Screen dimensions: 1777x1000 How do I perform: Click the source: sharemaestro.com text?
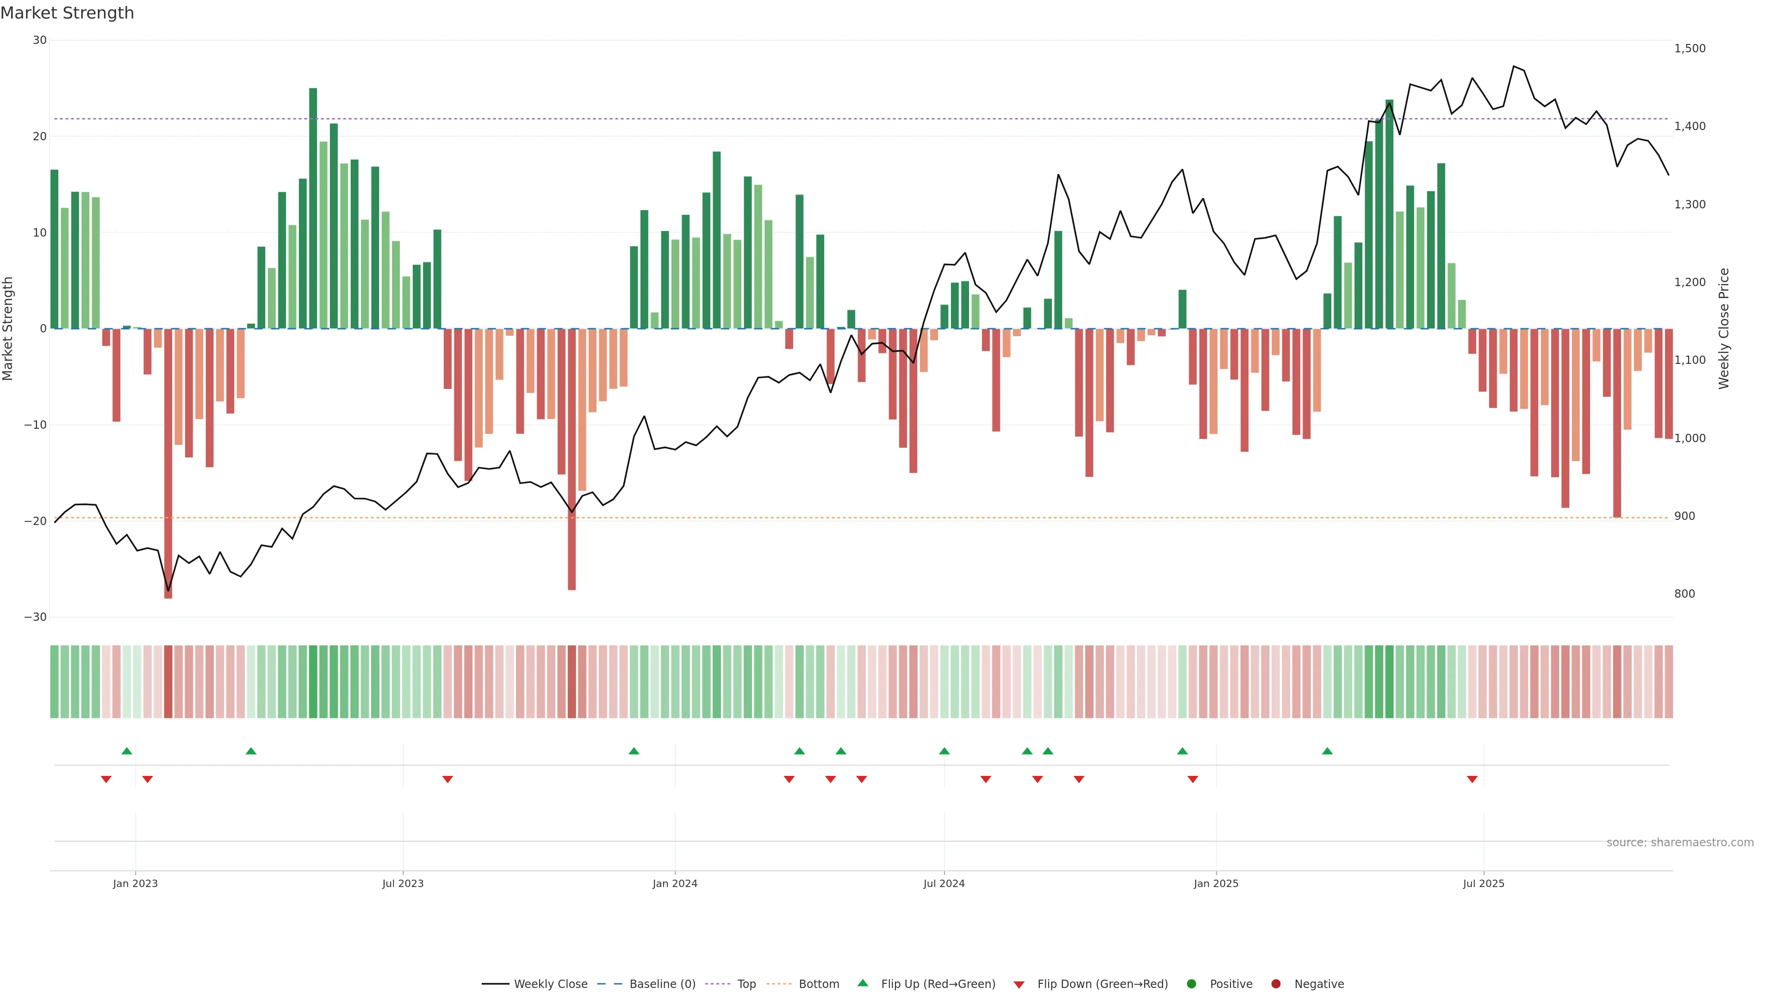[x=1680, y=843]
